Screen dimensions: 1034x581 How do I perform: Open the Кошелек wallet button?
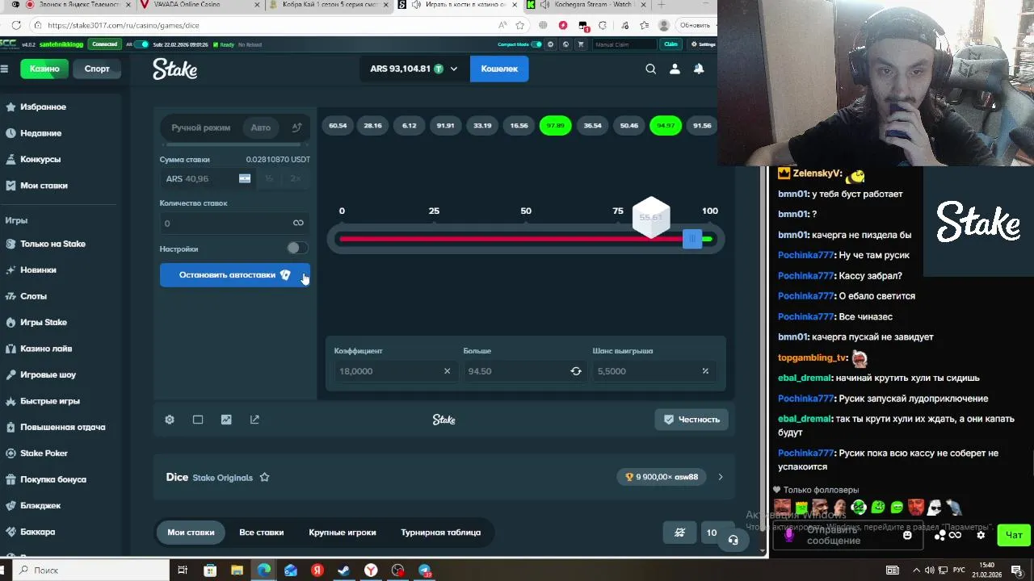pos(499,69)
